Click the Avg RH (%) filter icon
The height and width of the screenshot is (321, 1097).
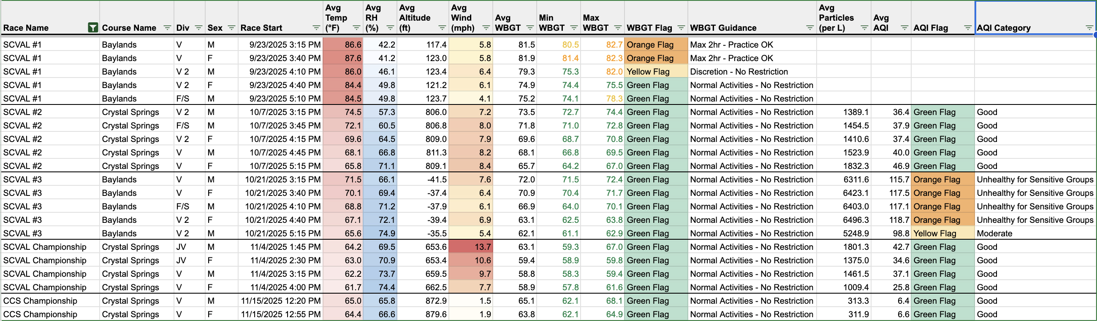click(x=390, y=28)
